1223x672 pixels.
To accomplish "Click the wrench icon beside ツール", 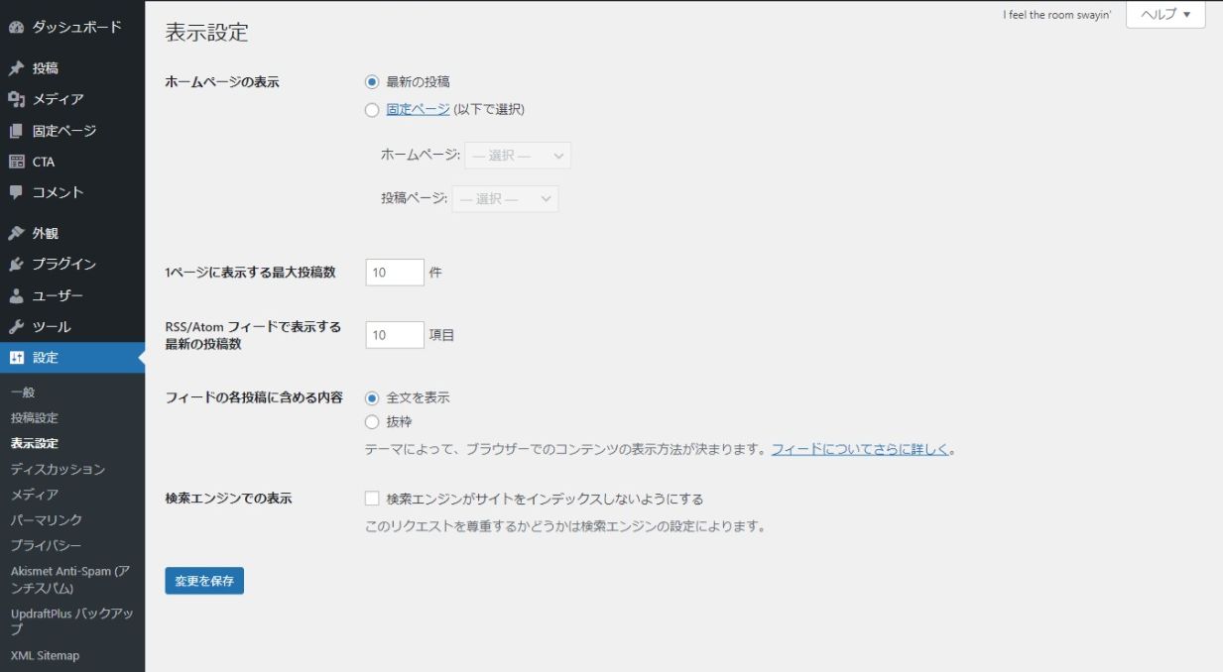I will point(16,326).
